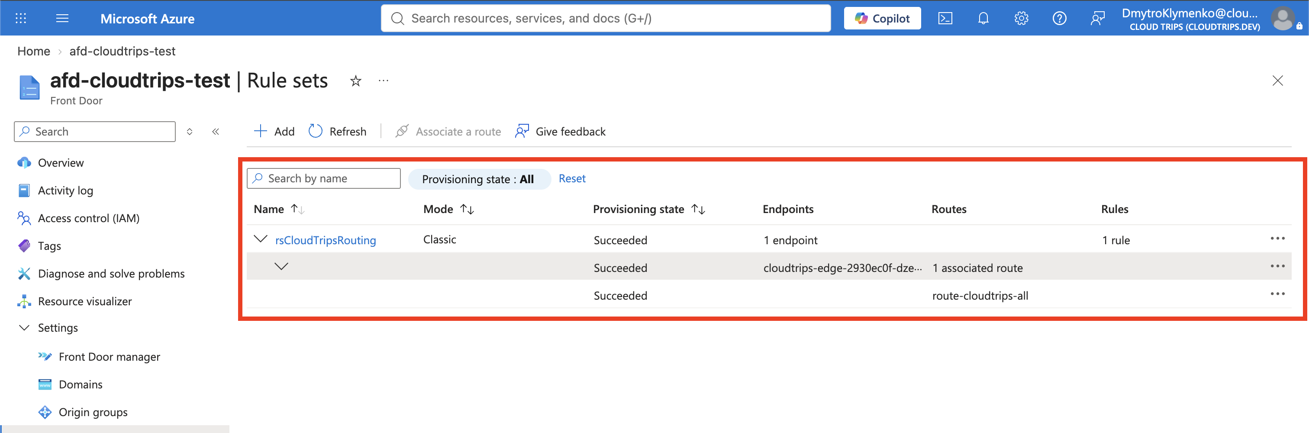This screenshot has height=433, width=1309.
Task: Click the Copilot button
Action: (882, 18)
